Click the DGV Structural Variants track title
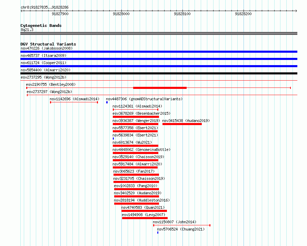307x246 pixels. pos(48,44)
